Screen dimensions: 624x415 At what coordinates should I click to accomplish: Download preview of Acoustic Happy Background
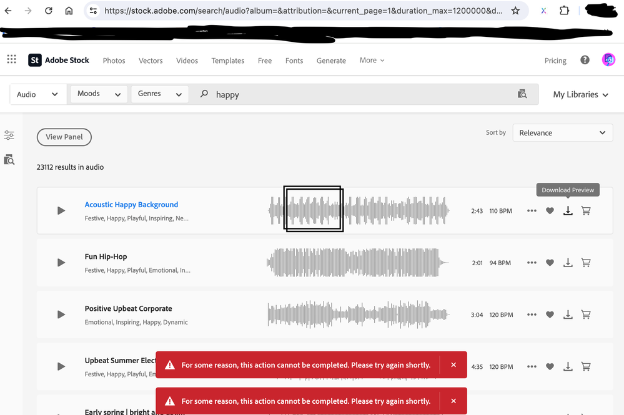568,211
